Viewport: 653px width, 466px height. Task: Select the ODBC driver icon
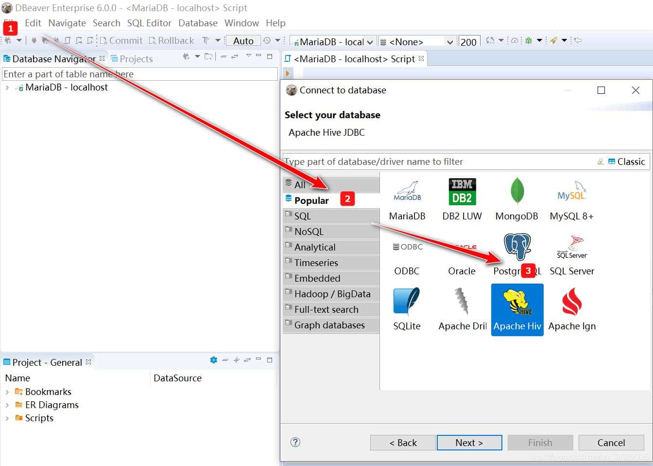coord(407,248)
